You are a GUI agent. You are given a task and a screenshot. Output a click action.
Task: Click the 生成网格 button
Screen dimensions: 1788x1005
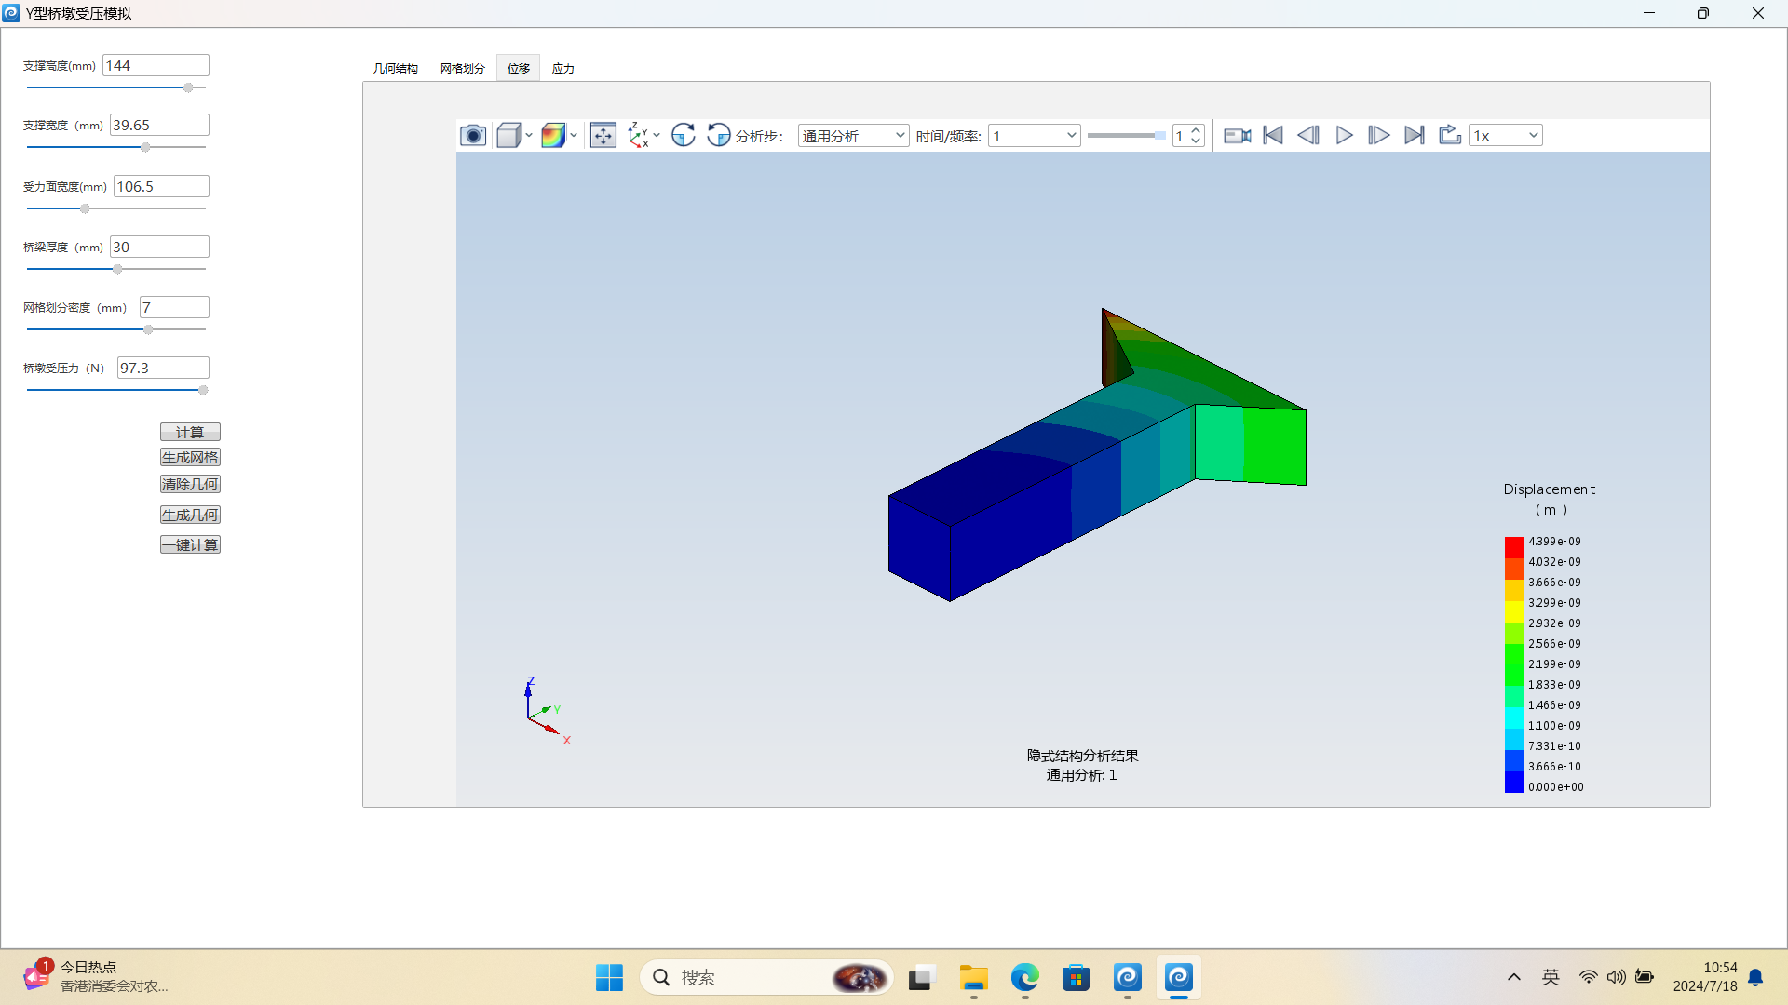190,458
